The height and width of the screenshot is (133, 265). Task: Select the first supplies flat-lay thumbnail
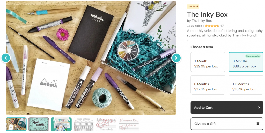tap(16, 124)
